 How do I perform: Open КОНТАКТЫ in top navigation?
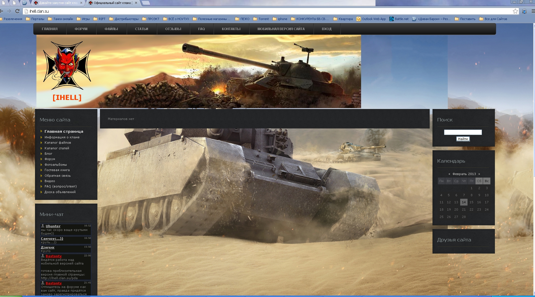point(231,29)
